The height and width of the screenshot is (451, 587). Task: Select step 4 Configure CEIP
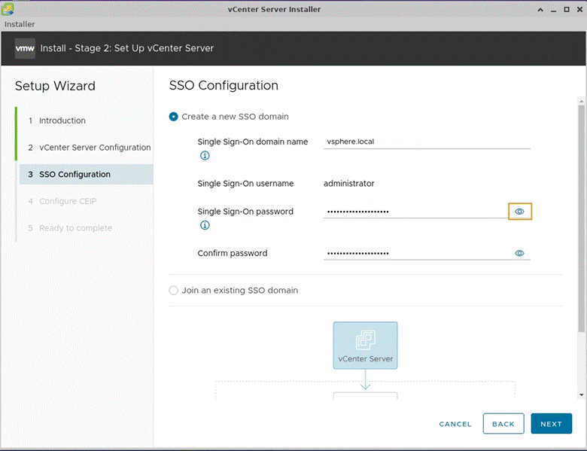(x=62, y=201)
